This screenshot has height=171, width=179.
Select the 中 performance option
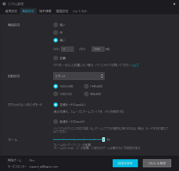(56, 32)
